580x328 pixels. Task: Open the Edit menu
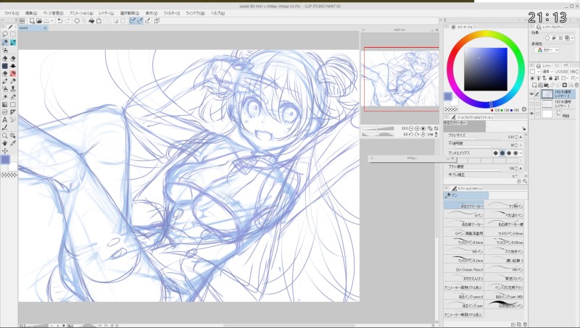[x=31, y=13]
